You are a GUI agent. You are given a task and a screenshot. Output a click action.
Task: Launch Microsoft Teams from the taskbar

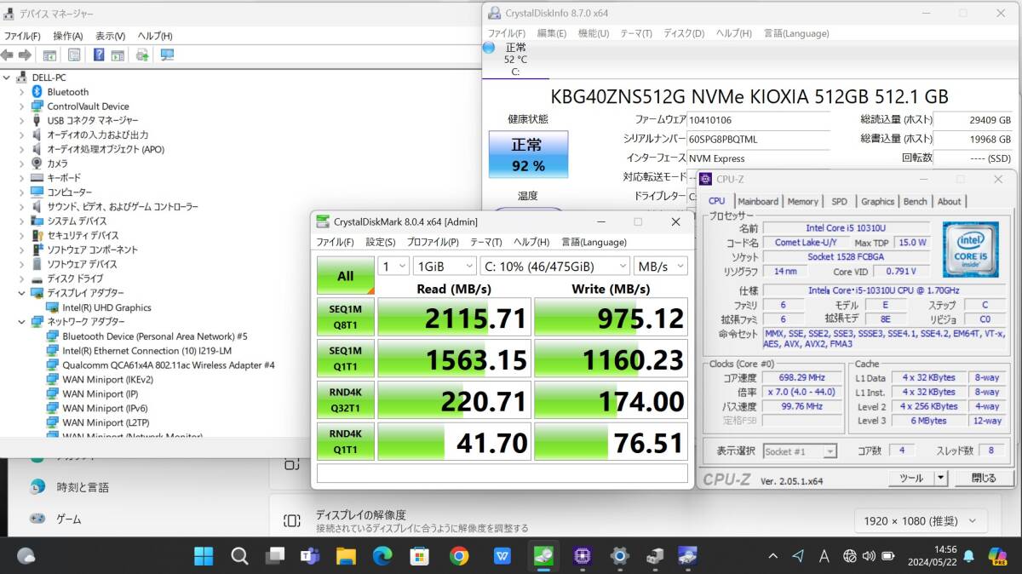coord(310,556)
